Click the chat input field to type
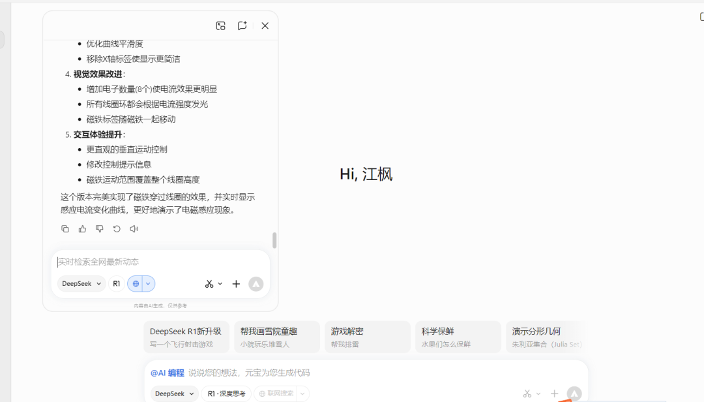 [x=156, y=261]
